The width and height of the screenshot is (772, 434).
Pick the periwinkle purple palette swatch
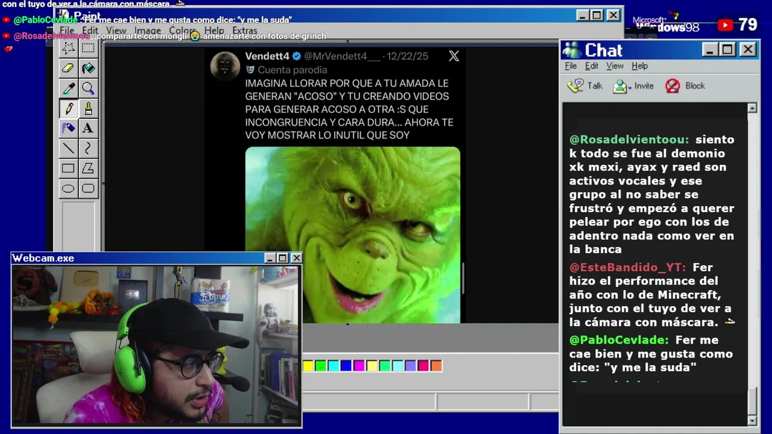tap(410, 366)
